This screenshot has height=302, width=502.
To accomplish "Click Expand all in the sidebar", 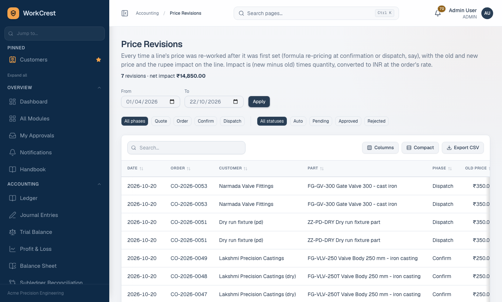I will (17, 75).
